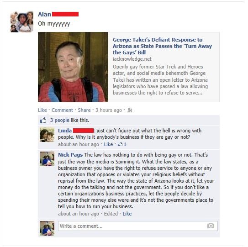
Task: Open the George Takei article headline
Action: point(162,46)
